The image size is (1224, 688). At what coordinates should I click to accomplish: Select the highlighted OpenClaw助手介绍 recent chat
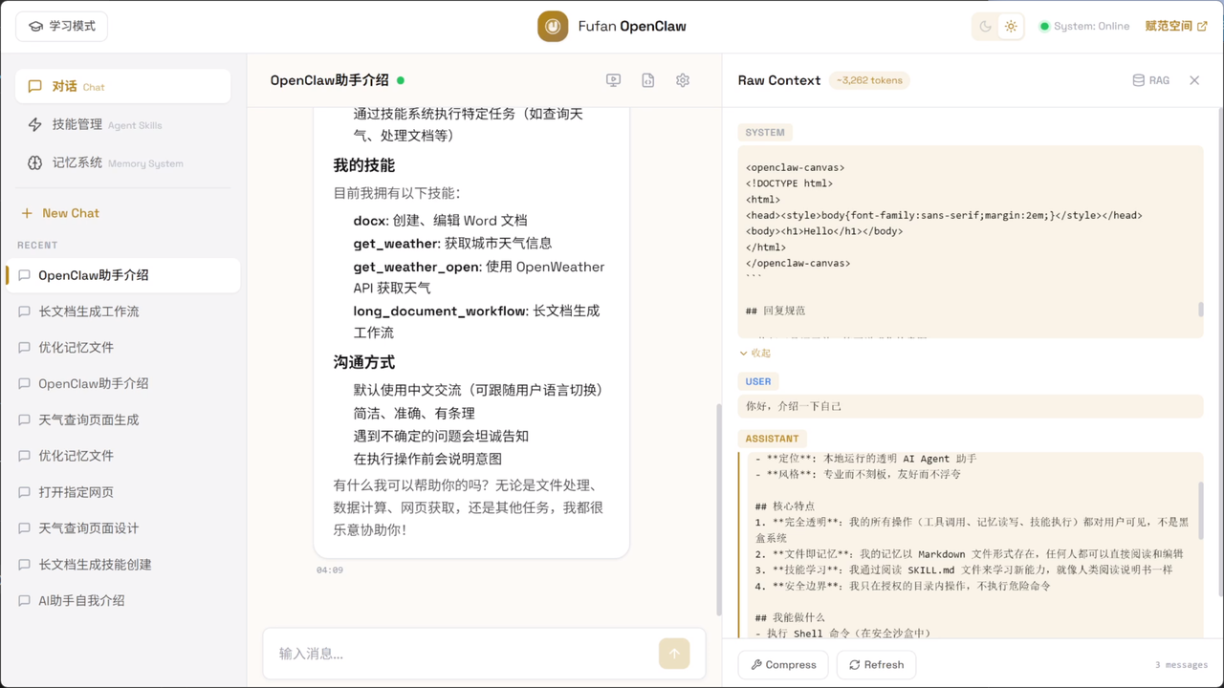click(122, 275)
